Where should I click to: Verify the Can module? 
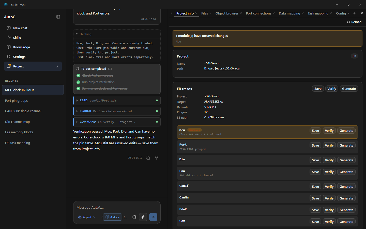[329, 172]
